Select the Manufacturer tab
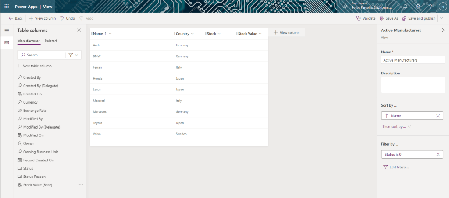 (29, 41)
